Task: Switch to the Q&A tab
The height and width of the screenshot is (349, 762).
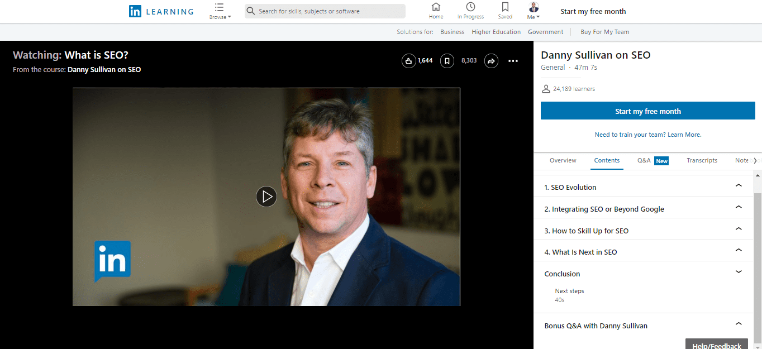Action: point(644,160)
